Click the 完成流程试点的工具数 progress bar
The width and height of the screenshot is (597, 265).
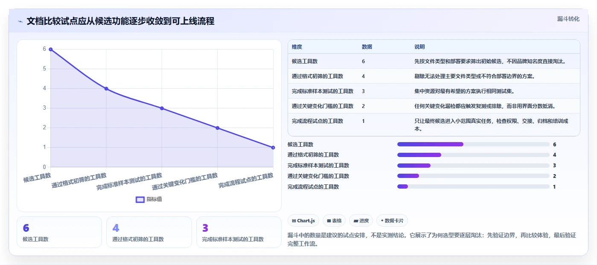(x=473, y=186)
